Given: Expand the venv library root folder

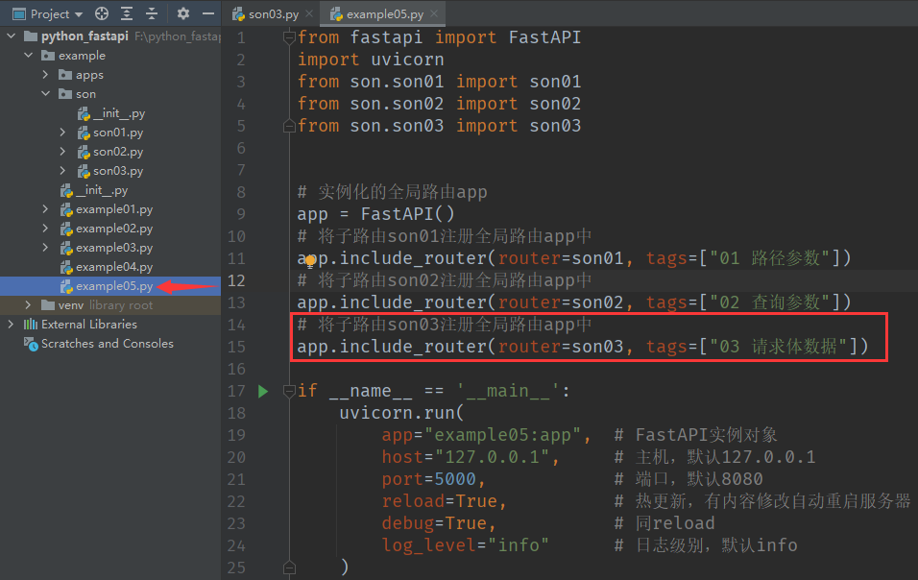Looking at the screenshot, I should click(x=28, y=305).
